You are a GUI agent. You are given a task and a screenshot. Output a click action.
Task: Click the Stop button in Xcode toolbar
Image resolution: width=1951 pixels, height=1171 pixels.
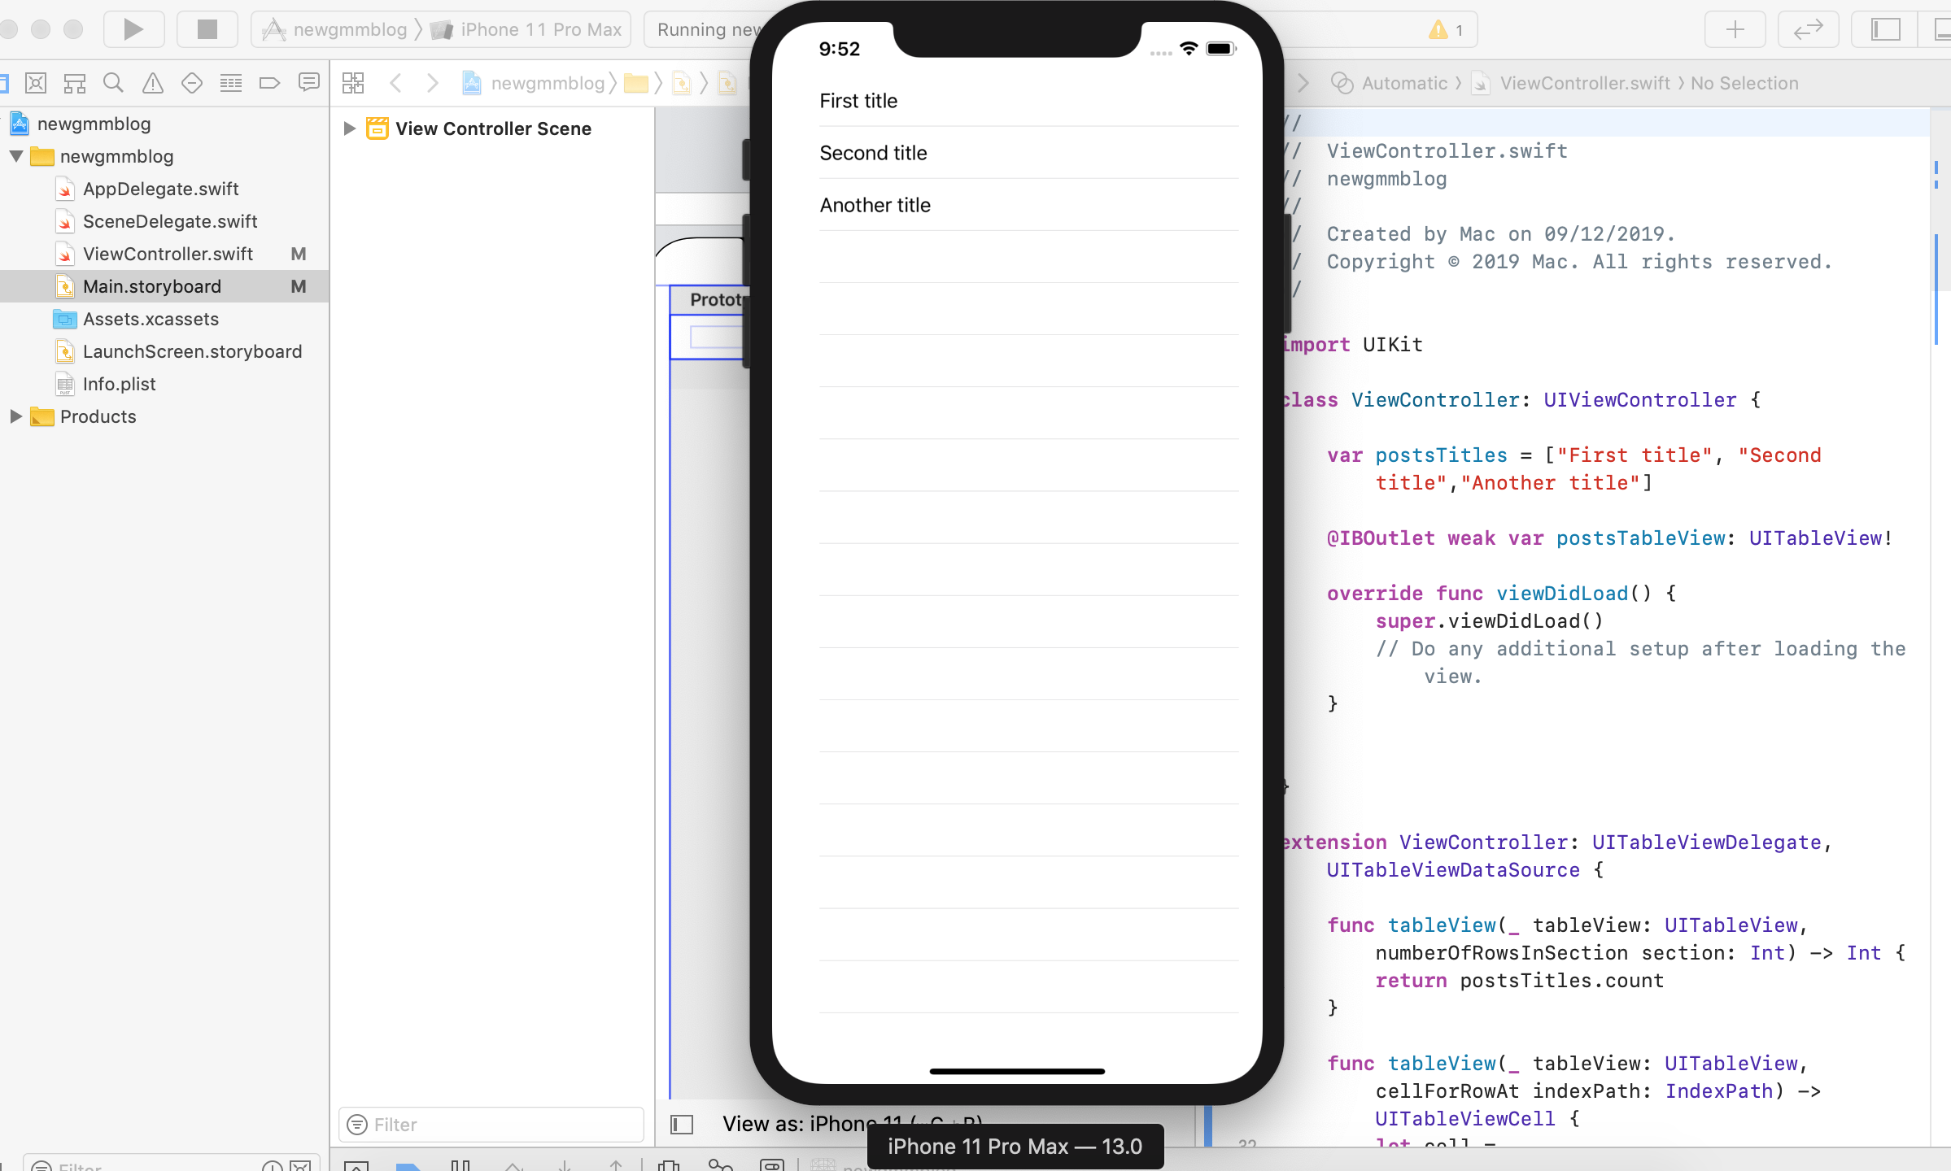coord(207,30)
